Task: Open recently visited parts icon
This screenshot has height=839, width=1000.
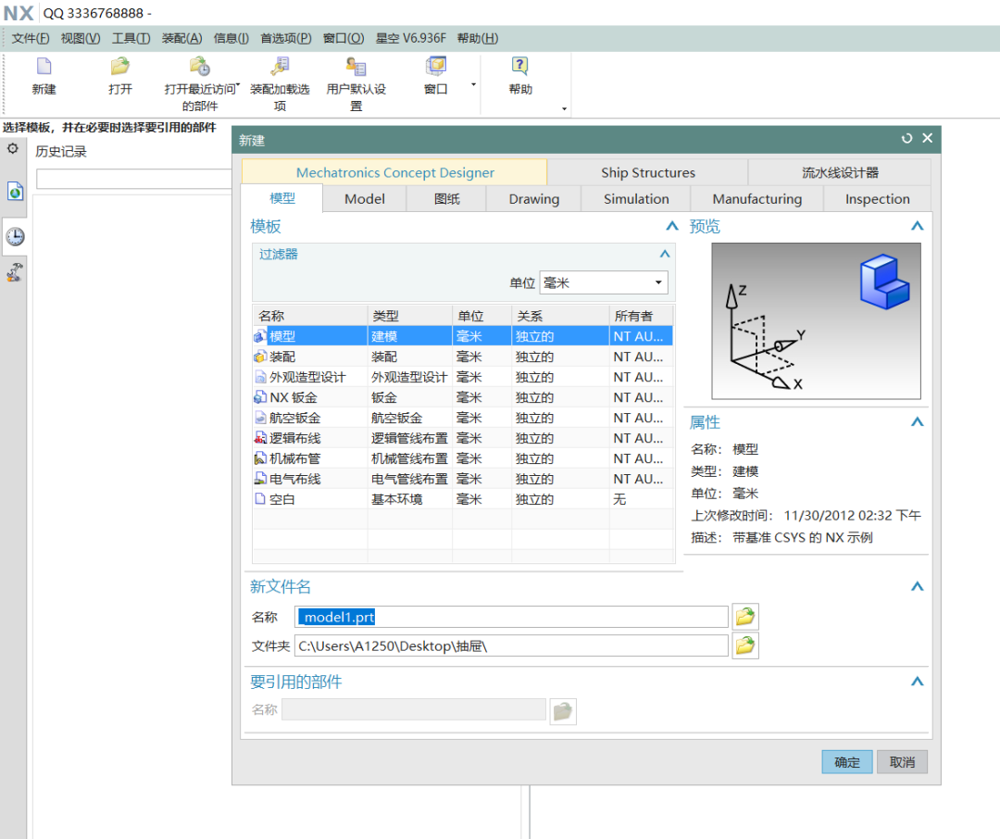Action: click(200, 67)
